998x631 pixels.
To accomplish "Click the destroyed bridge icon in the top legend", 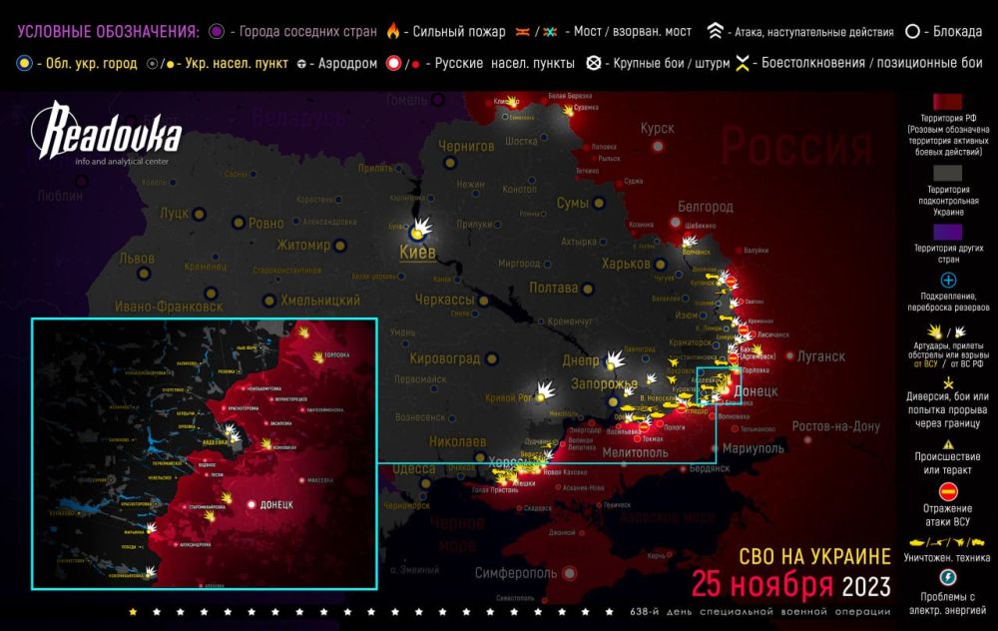I will (x=548, y=30).
